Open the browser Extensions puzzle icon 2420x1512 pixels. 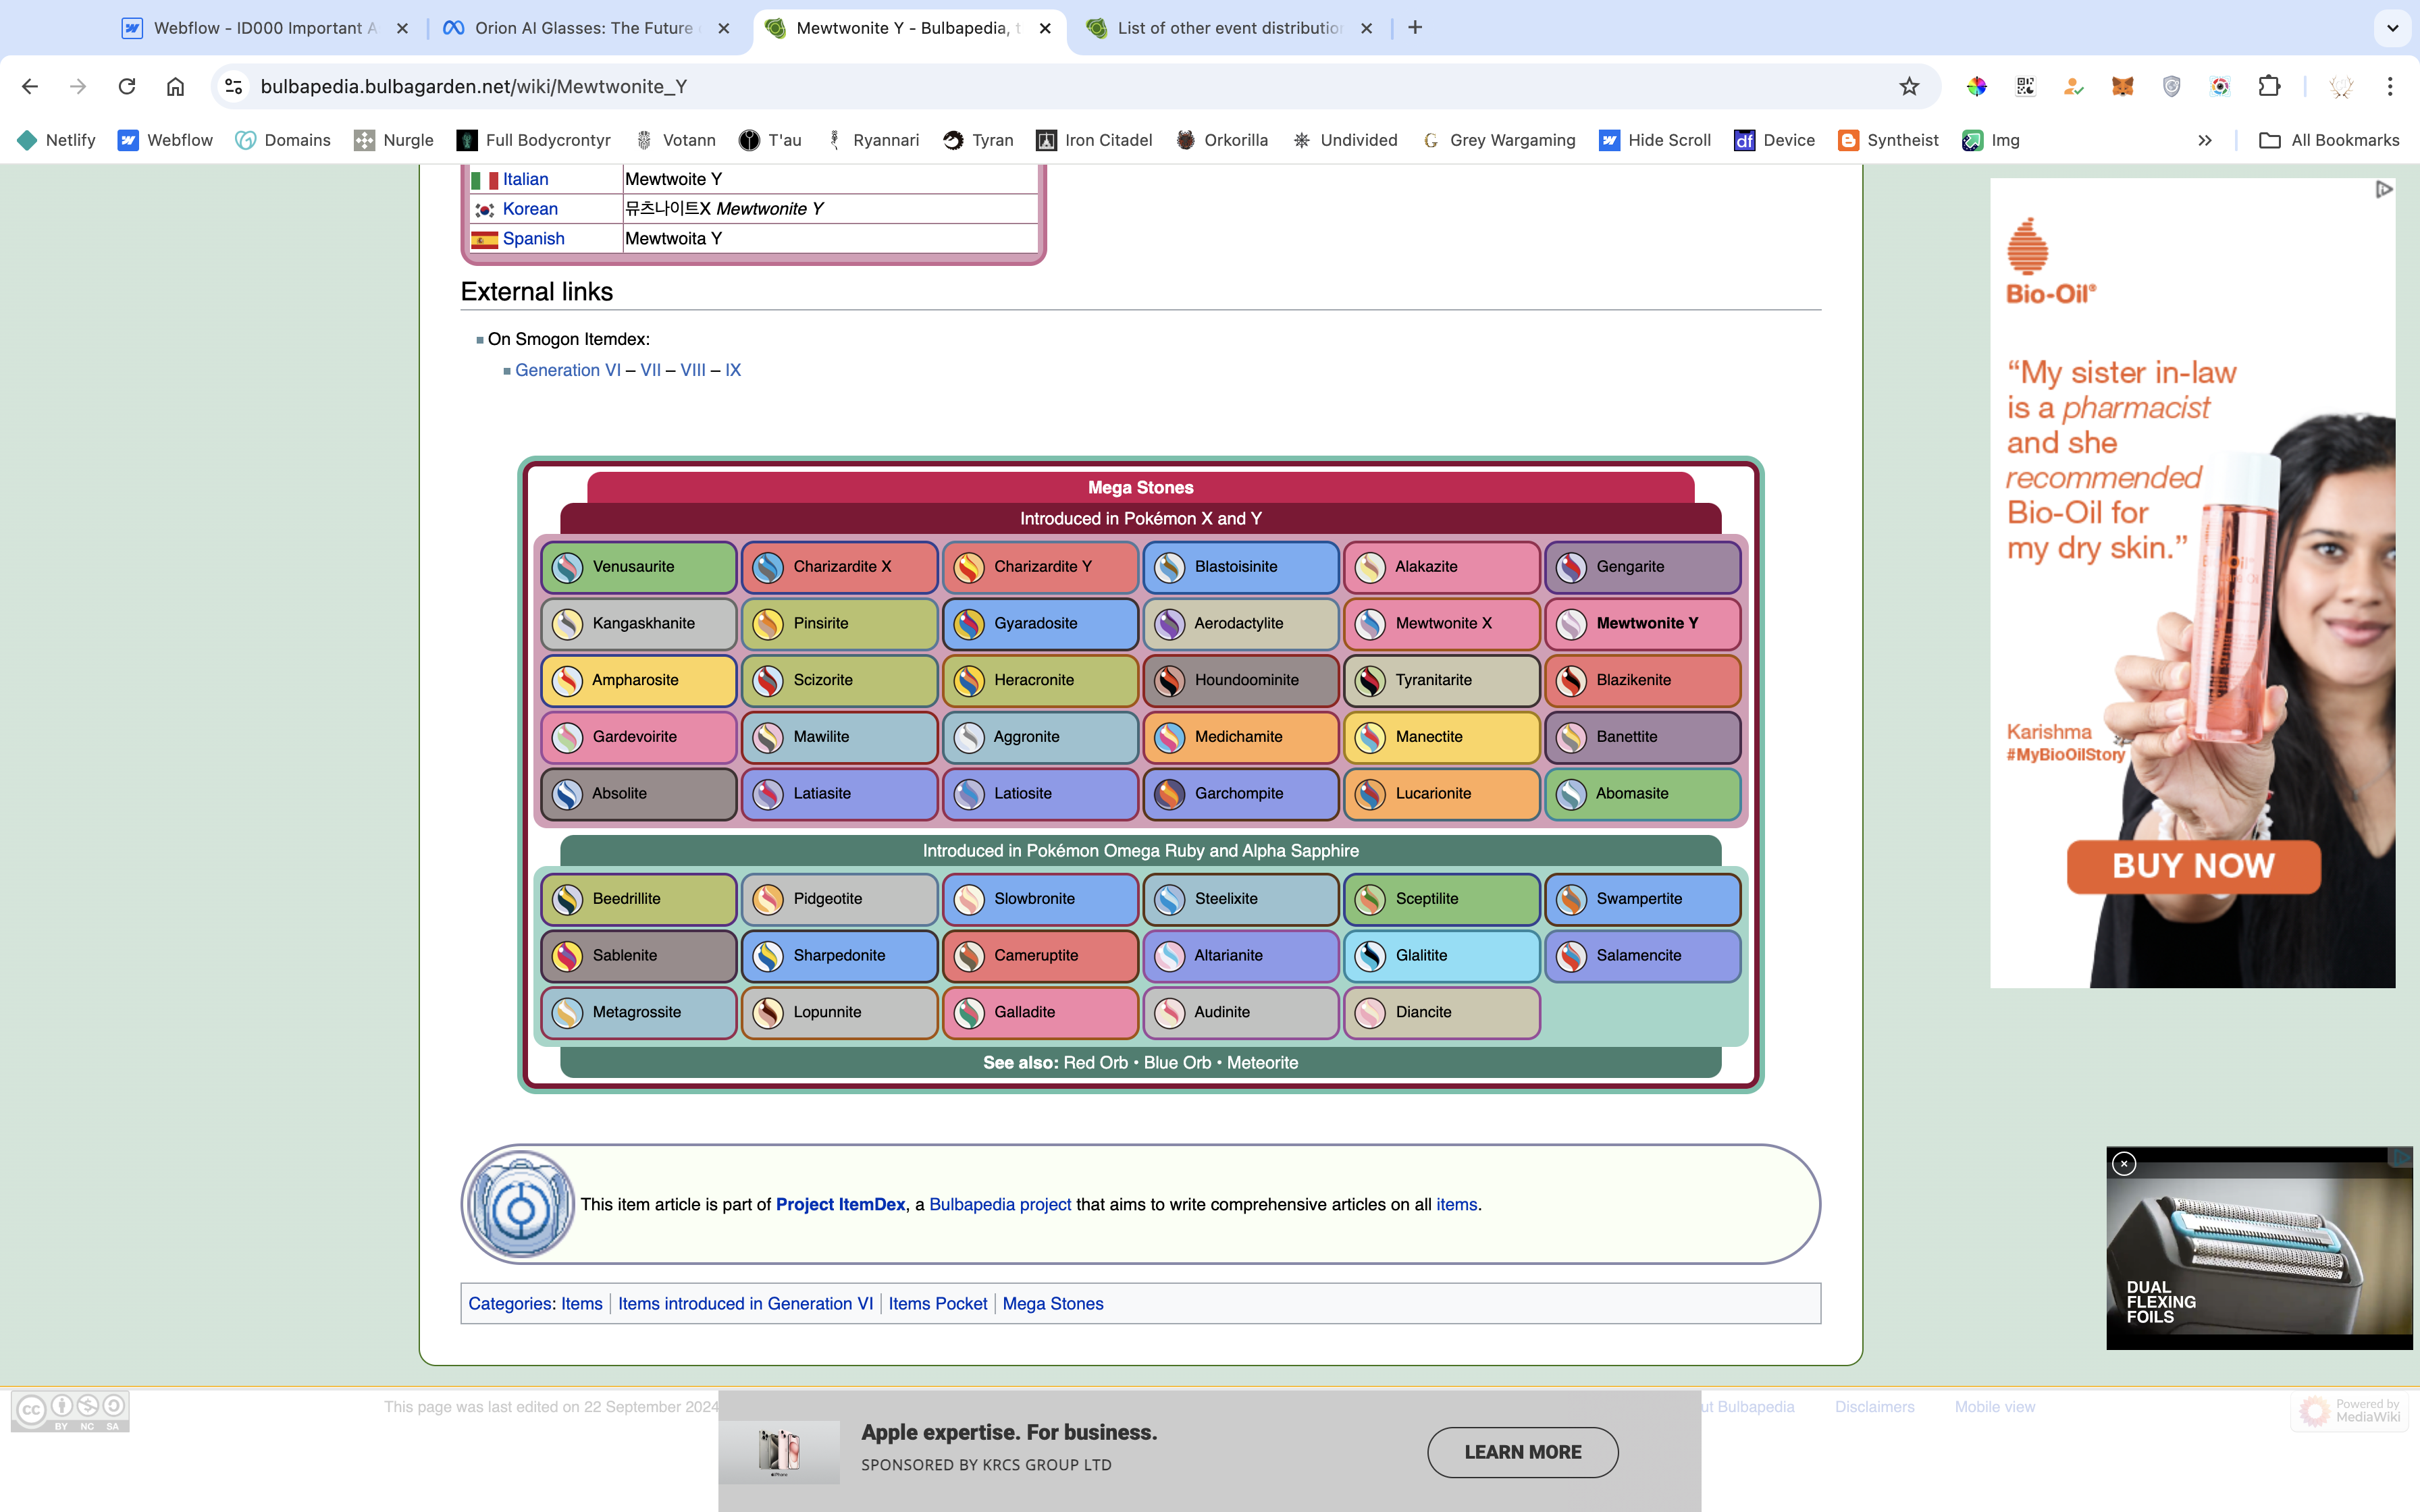2269,86
